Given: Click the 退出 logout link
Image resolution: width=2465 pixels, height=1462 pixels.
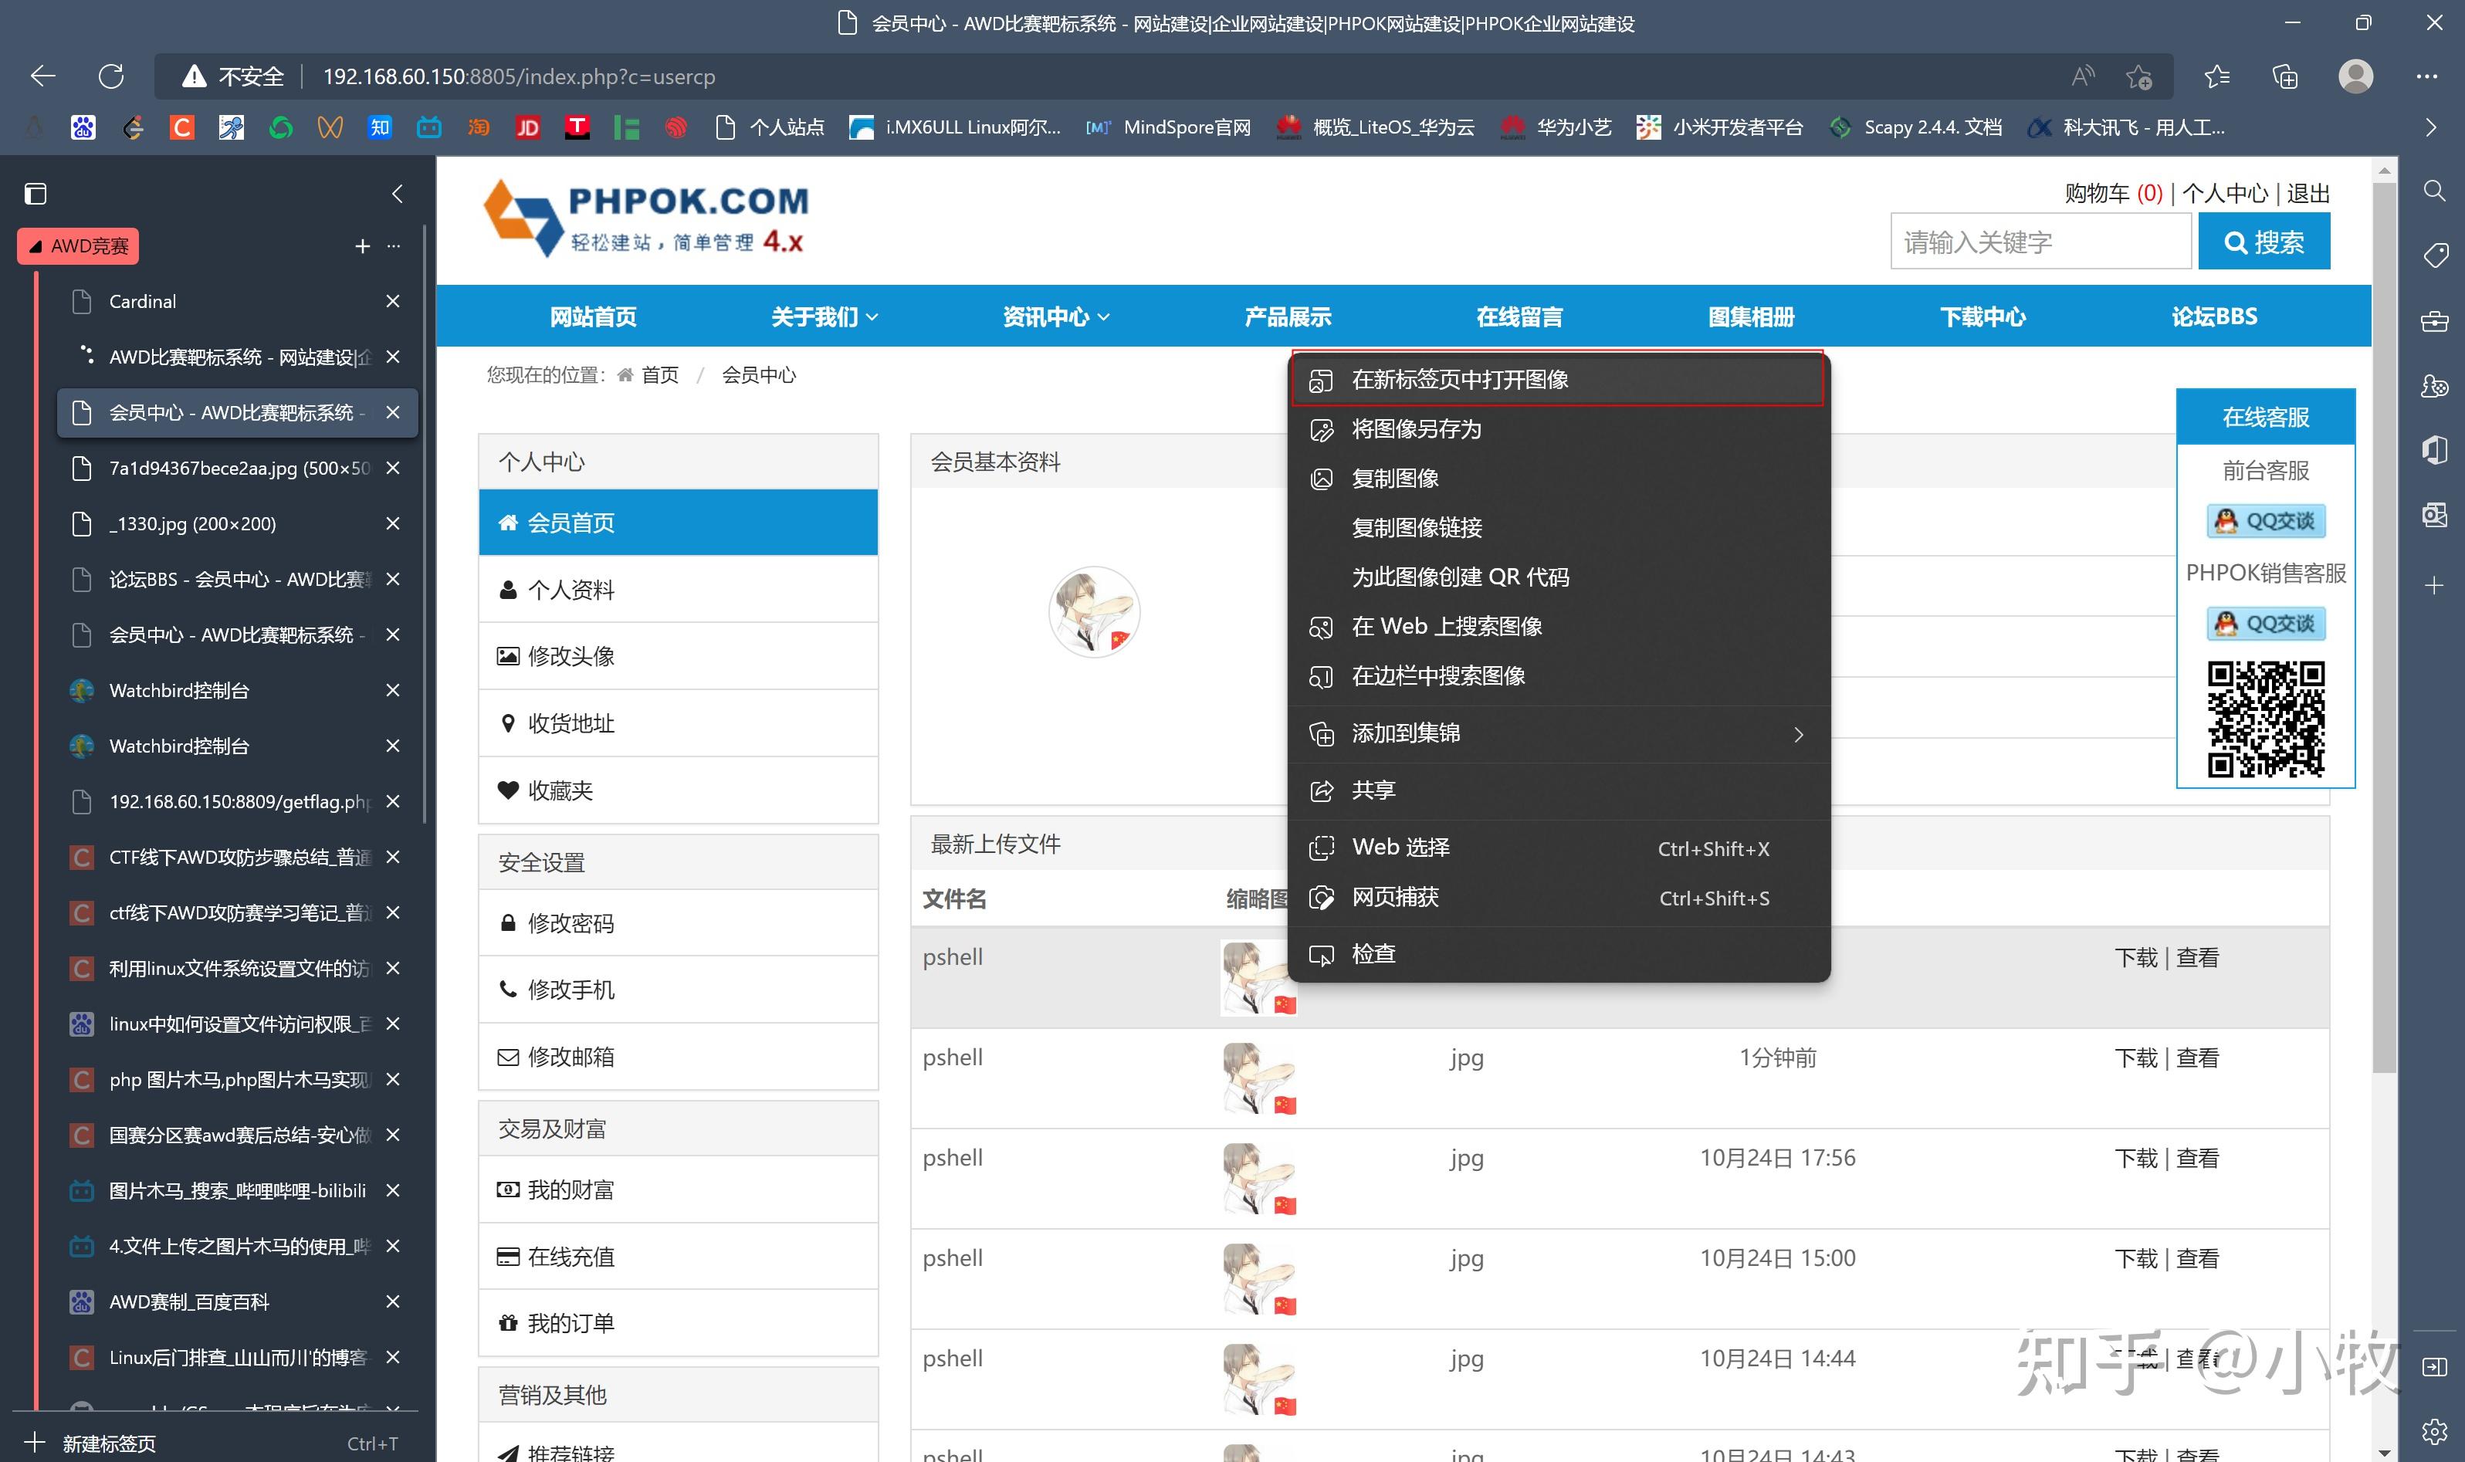Looking at the screenshot, I should pos(2309,193).
